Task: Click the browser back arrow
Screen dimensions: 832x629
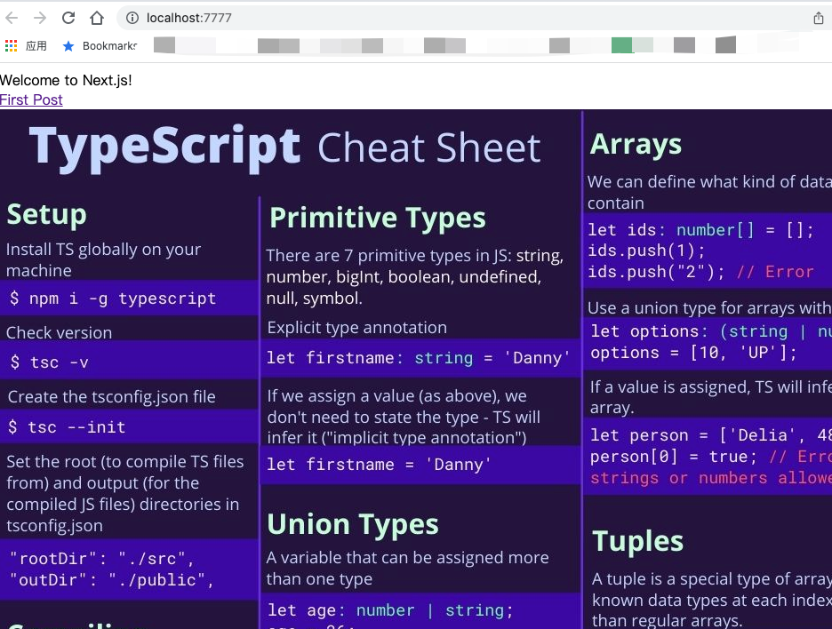Action: coord(12,18)
